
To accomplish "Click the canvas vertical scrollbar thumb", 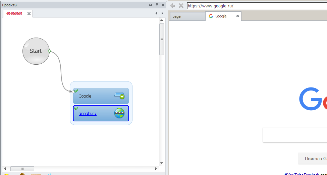I will 162,39.
